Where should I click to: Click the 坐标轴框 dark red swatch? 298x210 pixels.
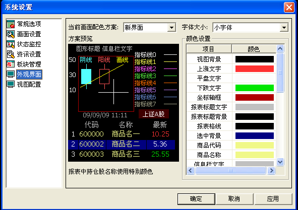click(255, 97)
